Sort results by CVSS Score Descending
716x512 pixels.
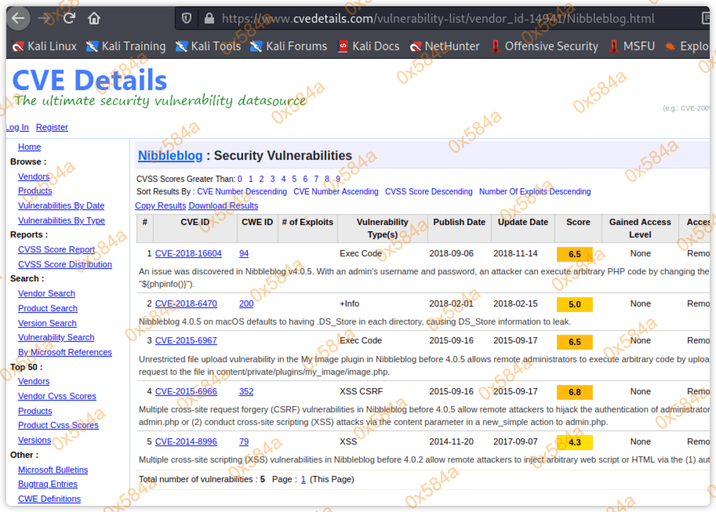tap(429, 192)
